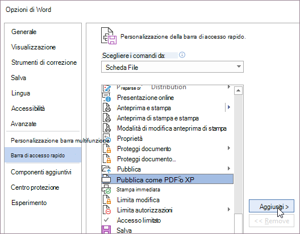Click the Pubblica folder upload icon

coord(106,169)
